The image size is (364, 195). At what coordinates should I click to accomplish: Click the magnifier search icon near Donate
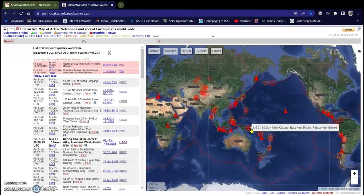click(359, 29)
